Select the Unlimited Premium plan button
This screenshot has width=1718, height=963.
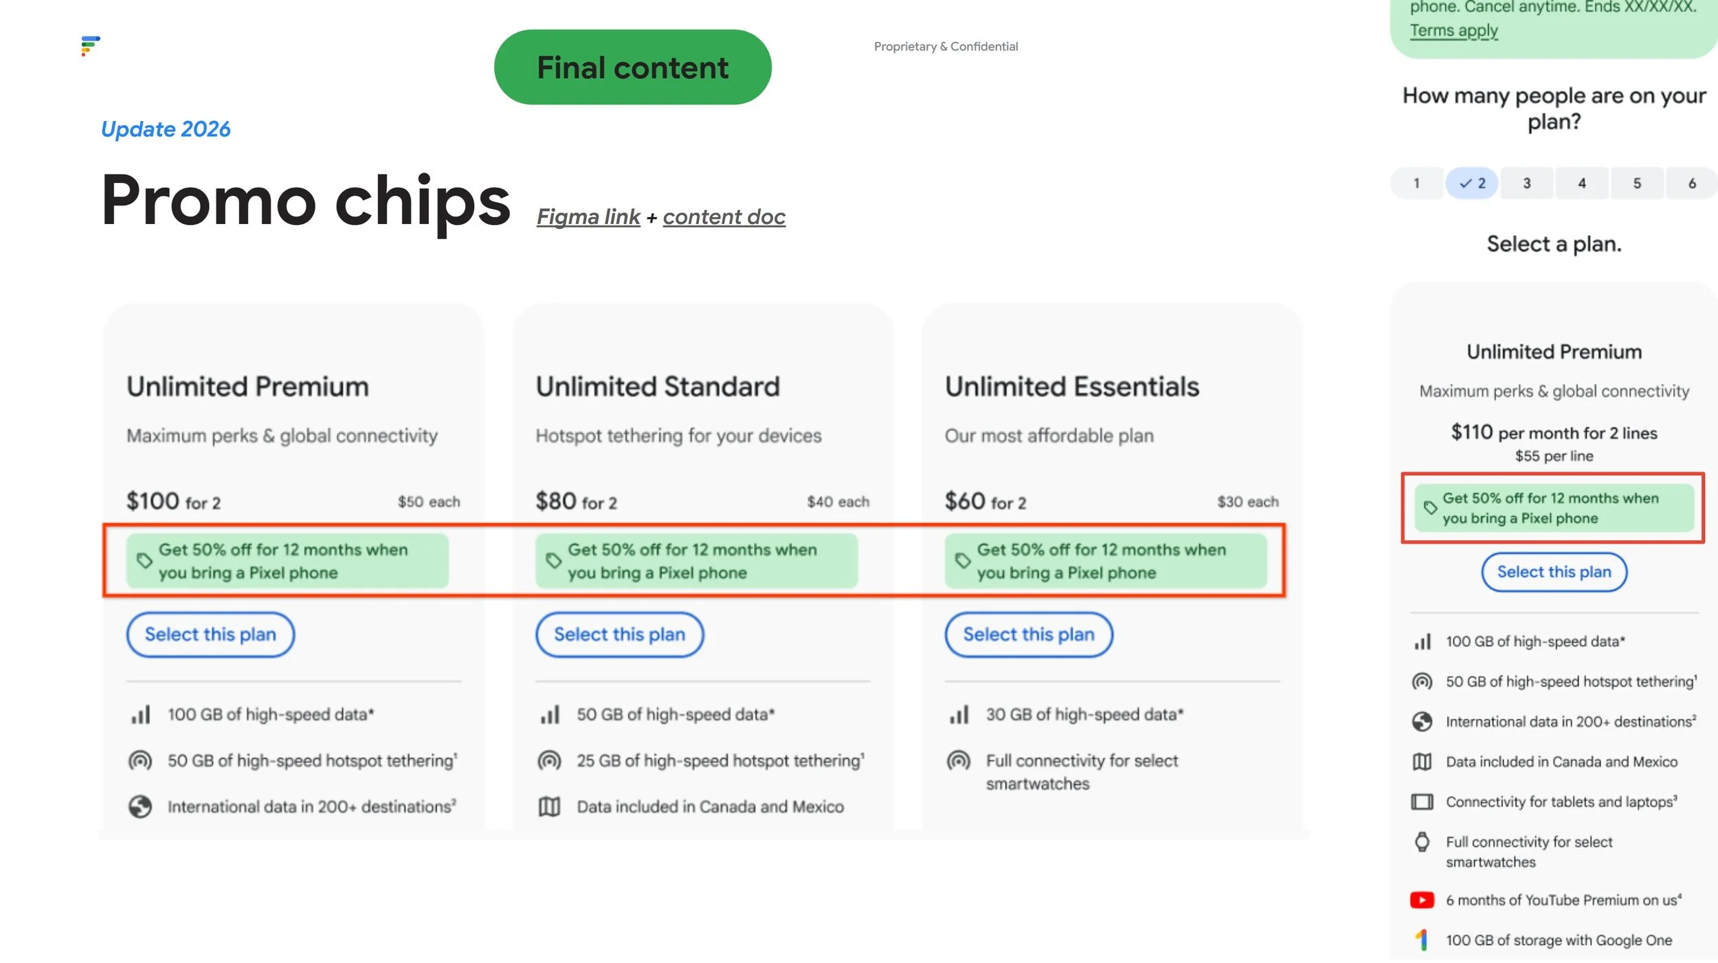coord(210,634)
